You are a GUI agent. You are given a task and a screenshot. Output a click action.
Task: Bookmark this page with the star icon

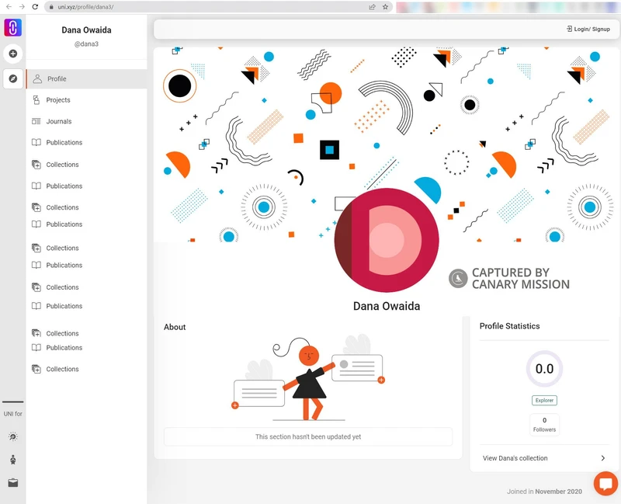(x=385, y=7)
